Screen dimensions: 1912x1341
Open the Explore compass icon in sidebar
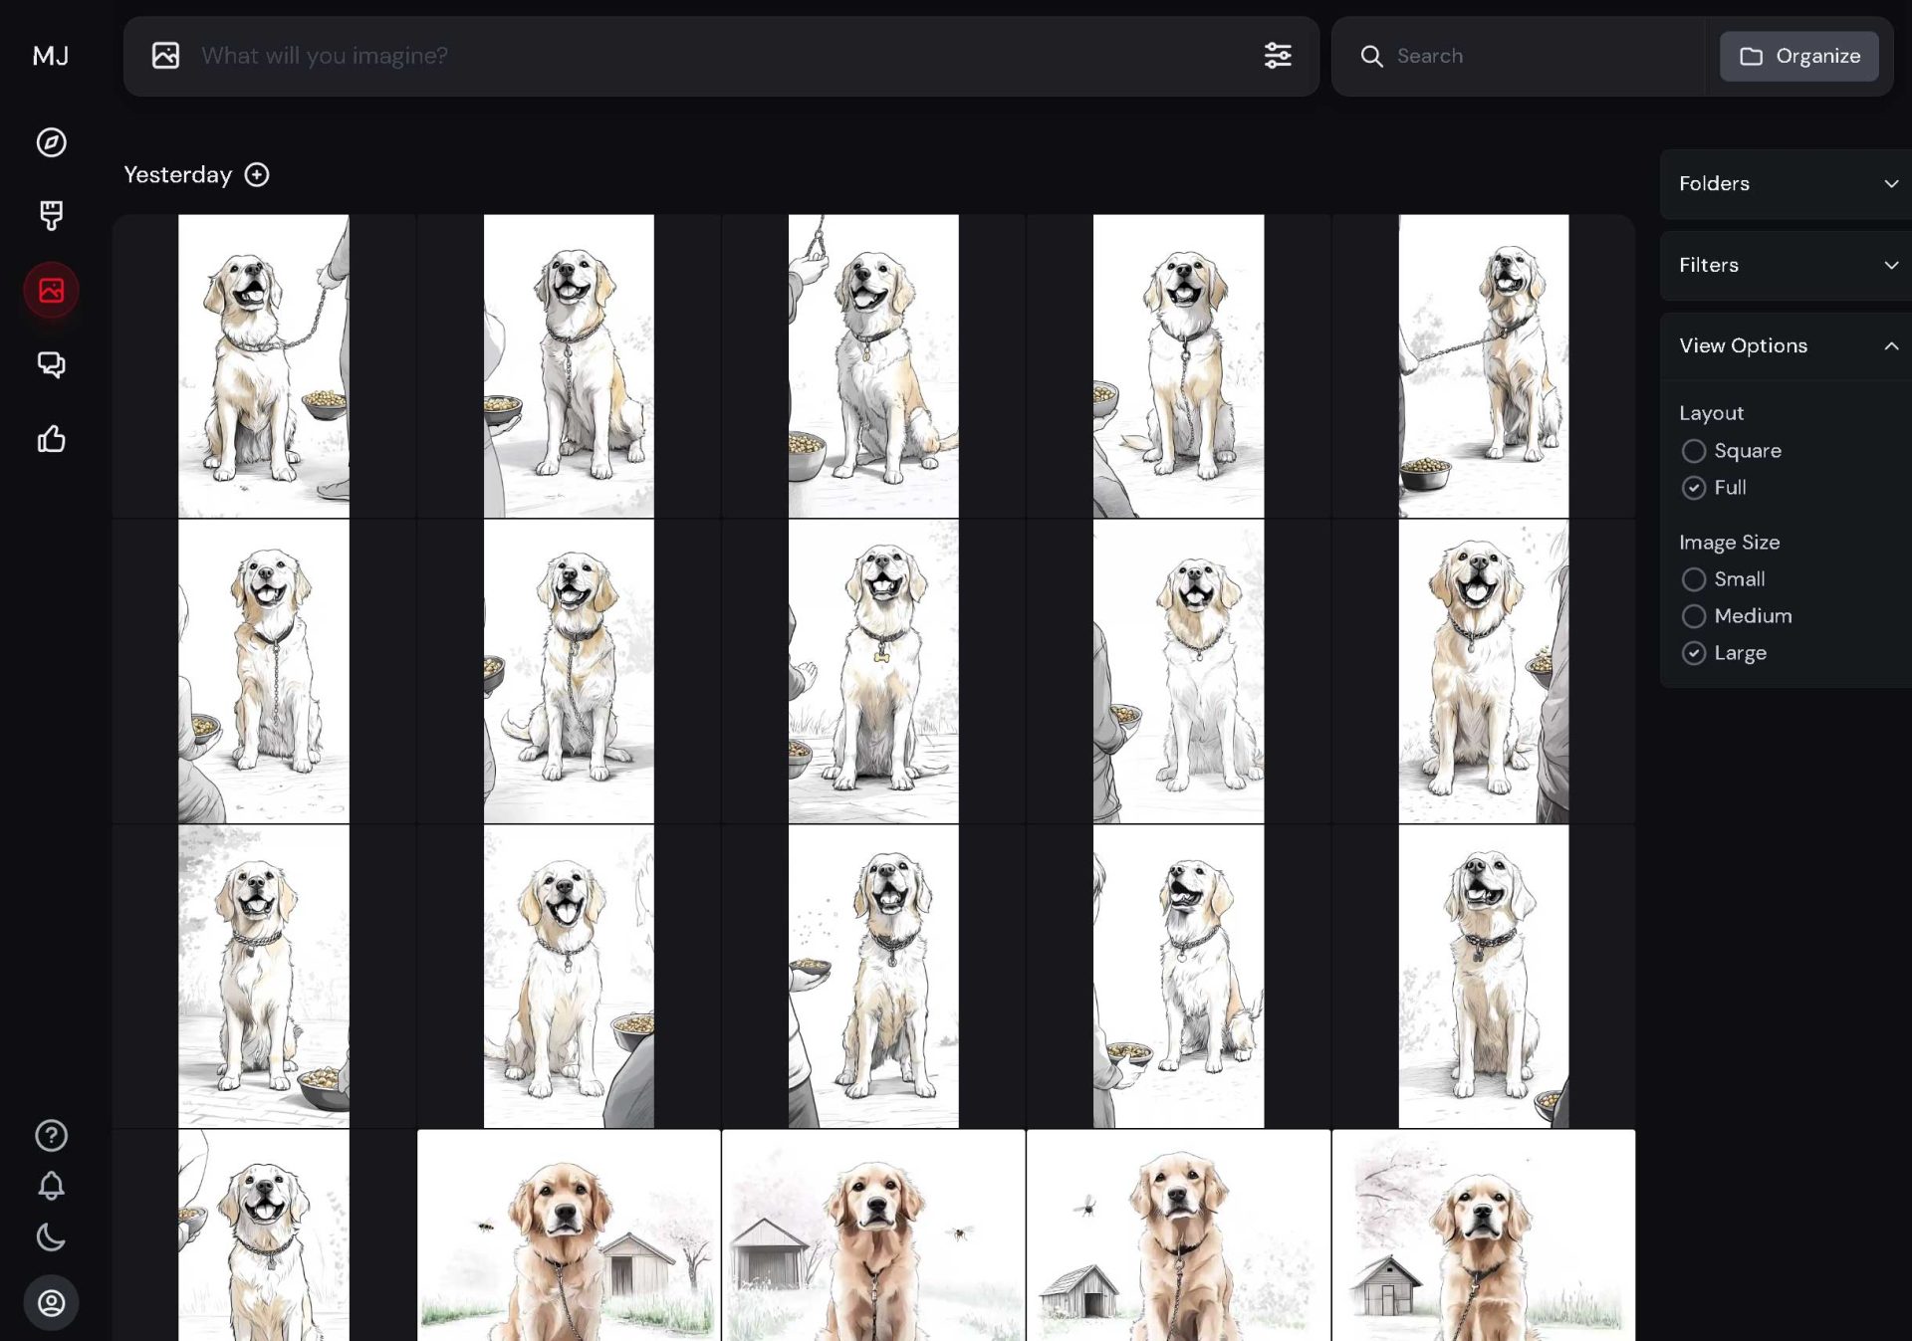tap(51, 142)
